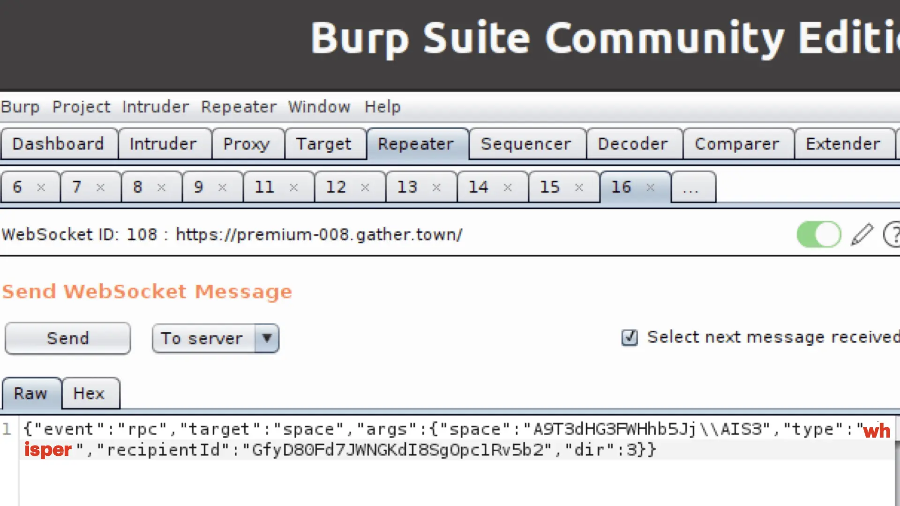Close Repeater tab 14 with its X
The width and height of the screenshot is (900, 506).
click(x=508, y=187)
